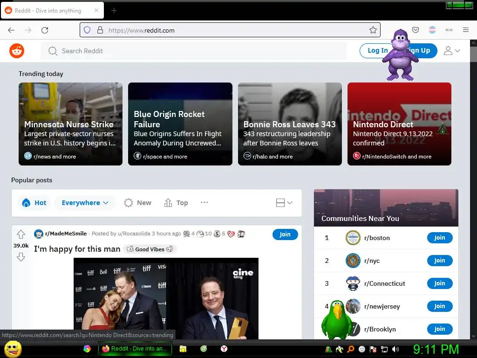Click the r/MadeMeSmile community avatar icon
The height and width of the screenshot is (358, 477).
38,234
